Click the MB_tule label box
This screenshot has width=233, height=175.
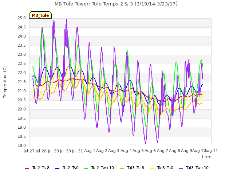pyautogui.click(x=40, y=15)
